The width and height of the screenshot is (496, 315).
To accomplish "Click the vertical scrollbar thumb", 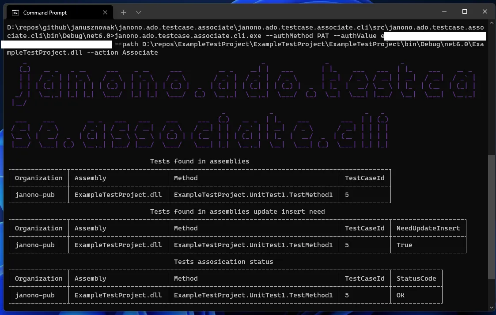I will tap(491, 217).
